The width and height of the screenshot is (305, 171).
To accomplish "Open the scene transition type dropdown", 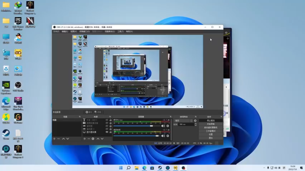I will coord(183,120).
